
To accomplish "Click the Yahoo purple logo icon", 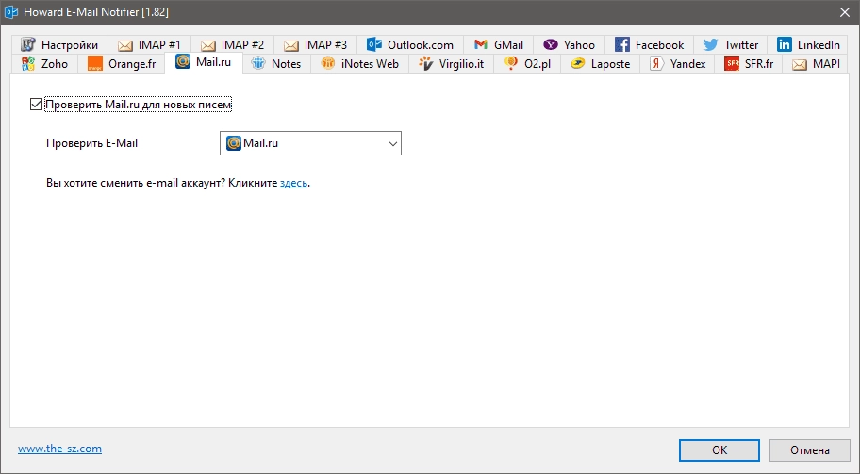I will pyautogui.click(x=551, y=44).
